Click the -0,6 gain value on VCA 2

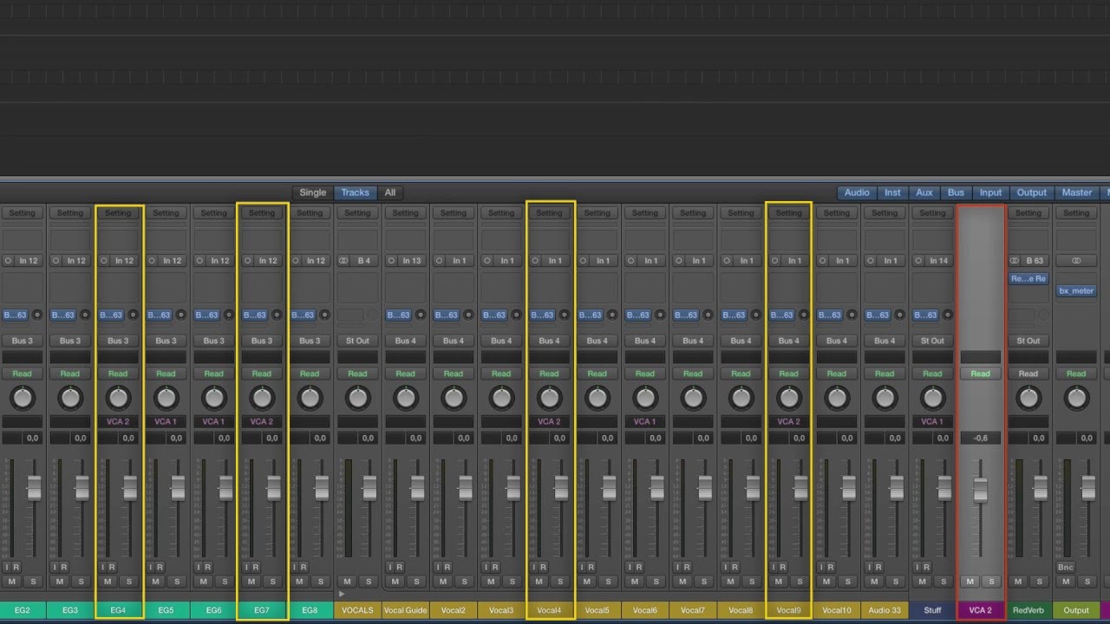980,439
